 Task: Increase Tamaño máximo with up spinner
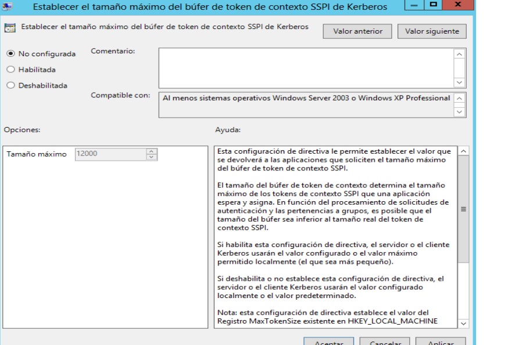(x=152, y=152)
